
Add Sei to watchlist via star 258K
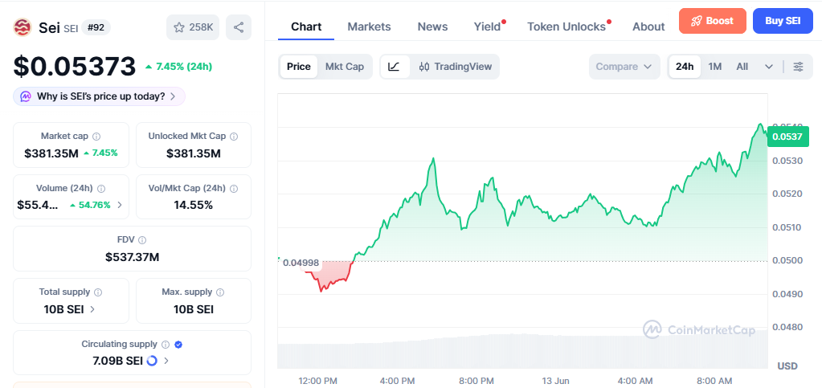point(193,27)
